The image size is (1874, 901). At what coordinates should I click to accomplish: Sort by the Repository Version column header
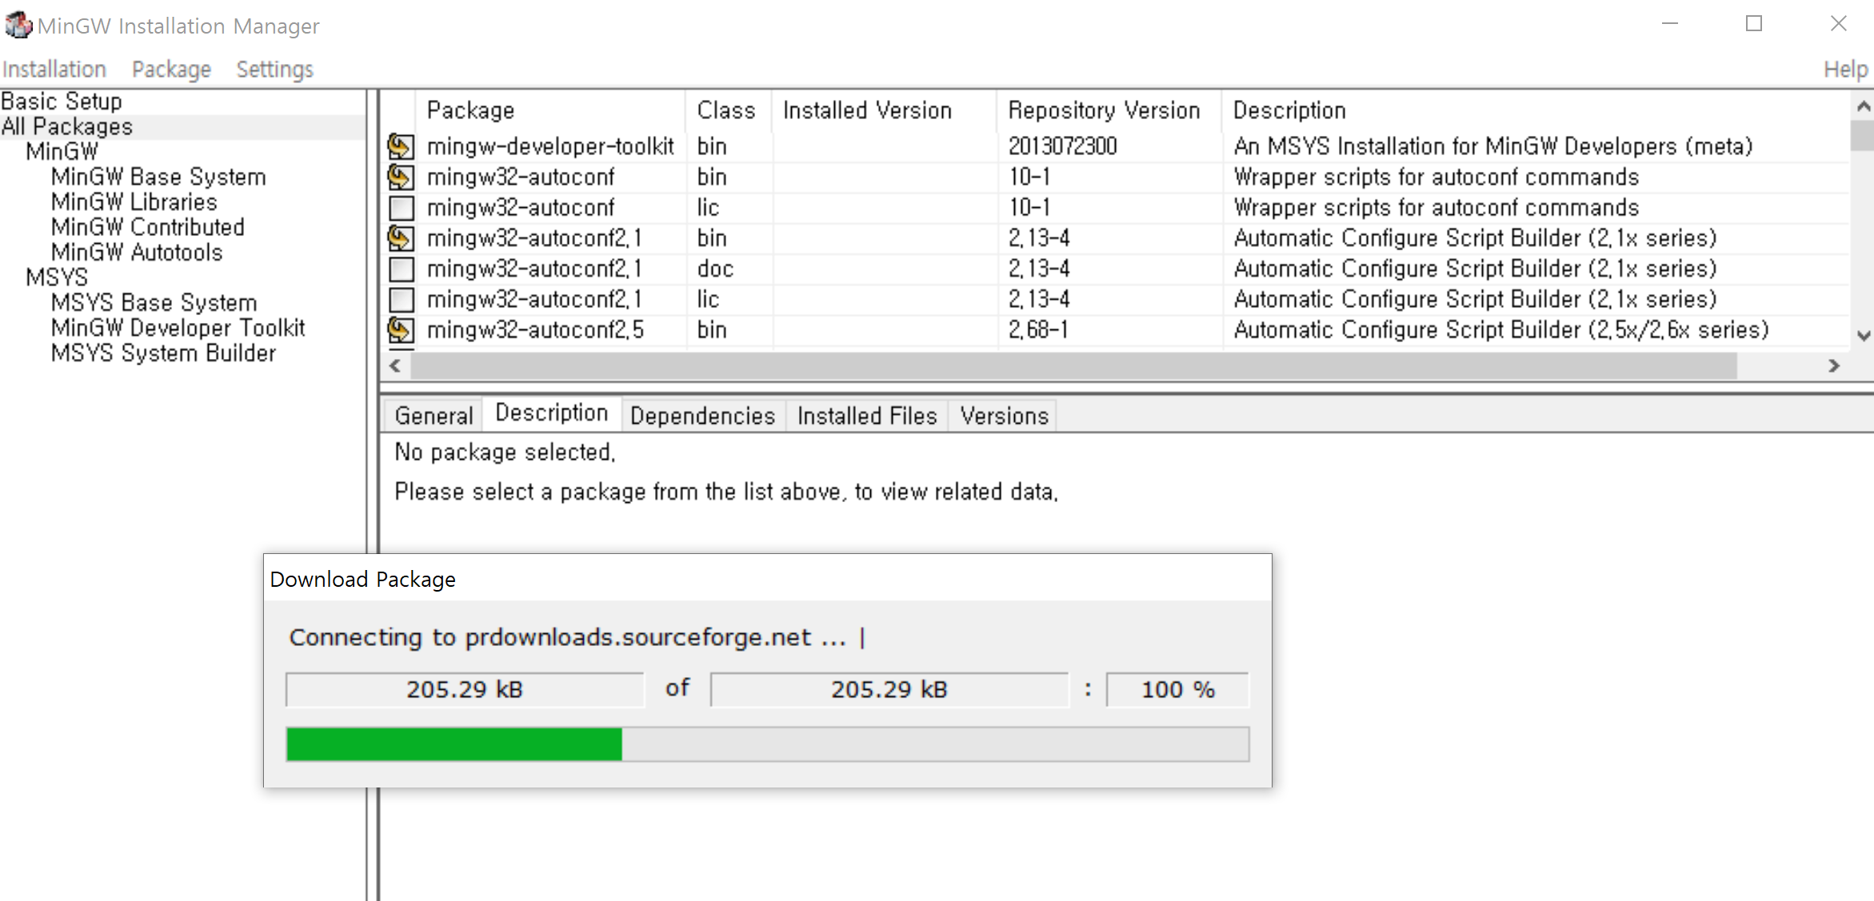[x=1104, y=110]
